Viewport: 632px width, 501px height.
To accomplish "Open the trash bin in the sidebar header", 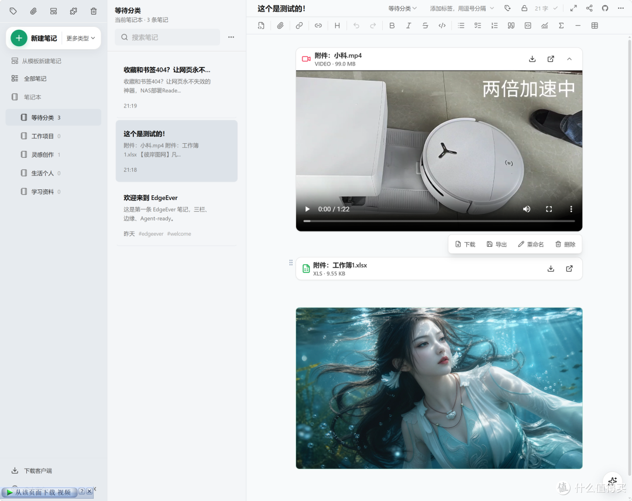I will pyautogui.click(x=94, y=11).
